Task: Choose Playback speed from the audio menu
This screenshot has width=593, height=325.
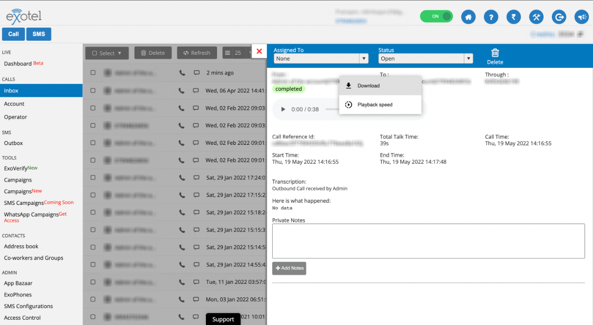Action: click(x=380, y=105)
